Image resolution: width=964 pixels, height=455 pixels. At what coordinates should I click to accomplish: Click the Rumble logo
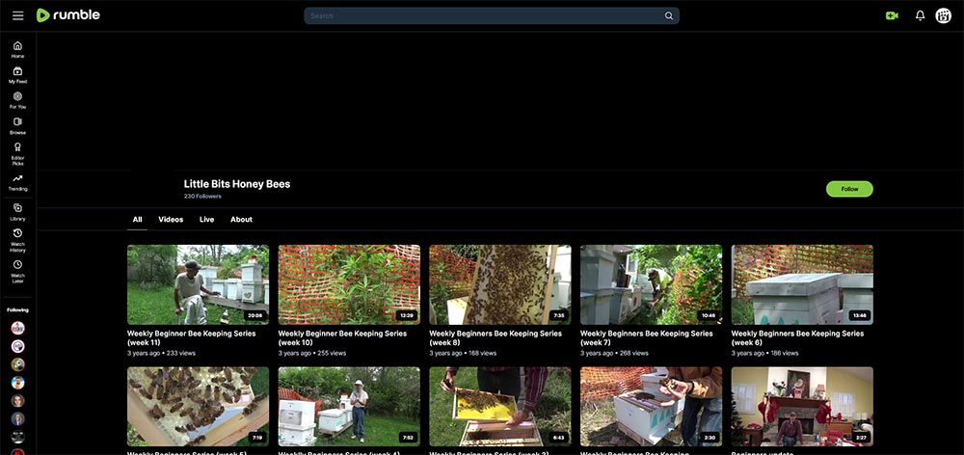tap(67, 15)
